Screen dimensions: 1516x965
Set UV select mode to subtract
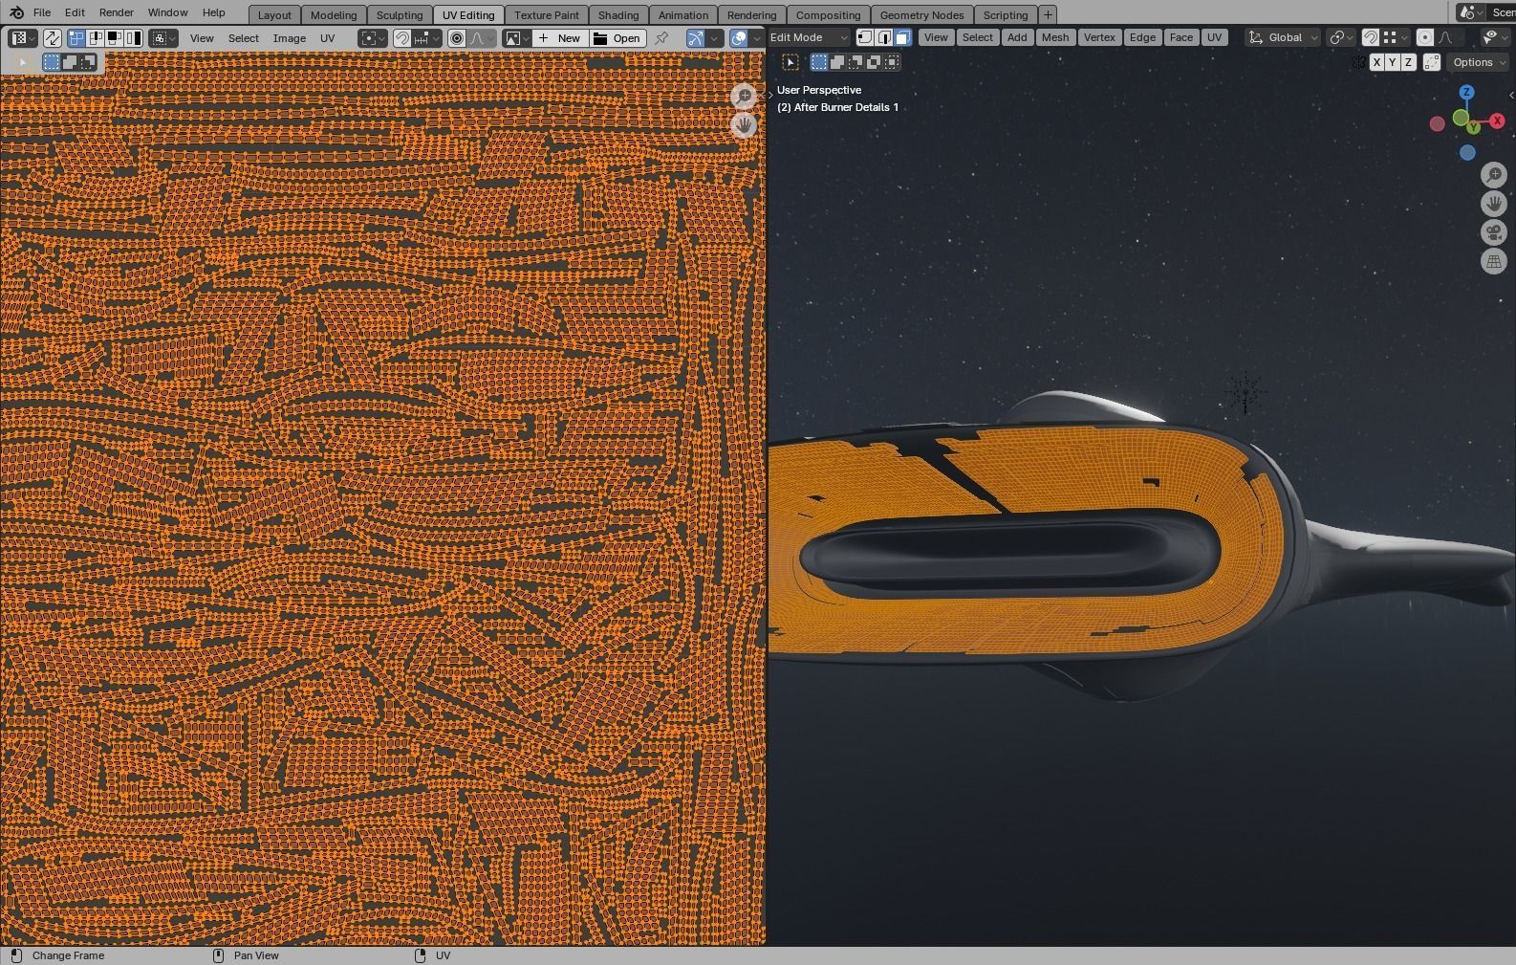click(x=88, y=62)
